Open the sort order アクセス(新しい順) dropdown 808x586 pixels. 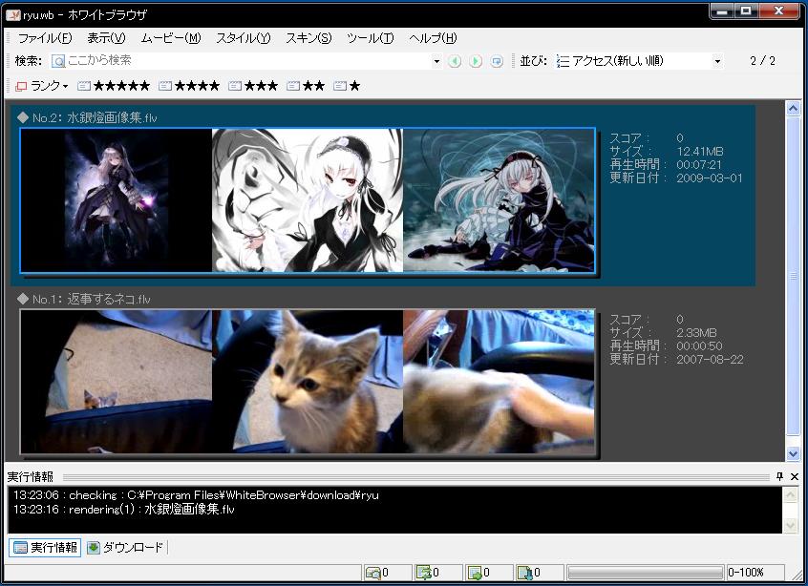(639, 61)
